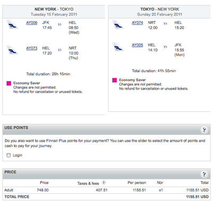The height and width of the screenshot is (202, 213).
Task: Open help icon in Price header
Action: tap(204, 174)
